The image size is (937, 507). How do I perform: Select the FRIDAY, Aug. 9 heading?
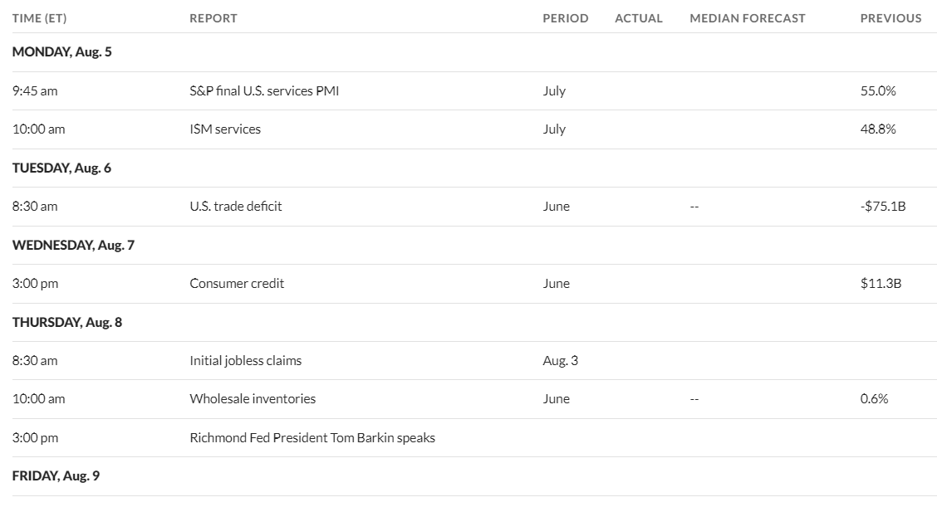point(56,475)
